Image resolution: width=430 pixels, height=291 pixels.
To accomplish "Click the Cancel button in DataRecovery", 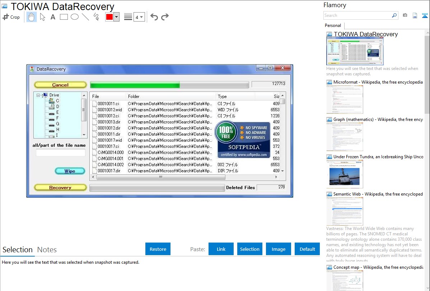I will click(60, 85).
